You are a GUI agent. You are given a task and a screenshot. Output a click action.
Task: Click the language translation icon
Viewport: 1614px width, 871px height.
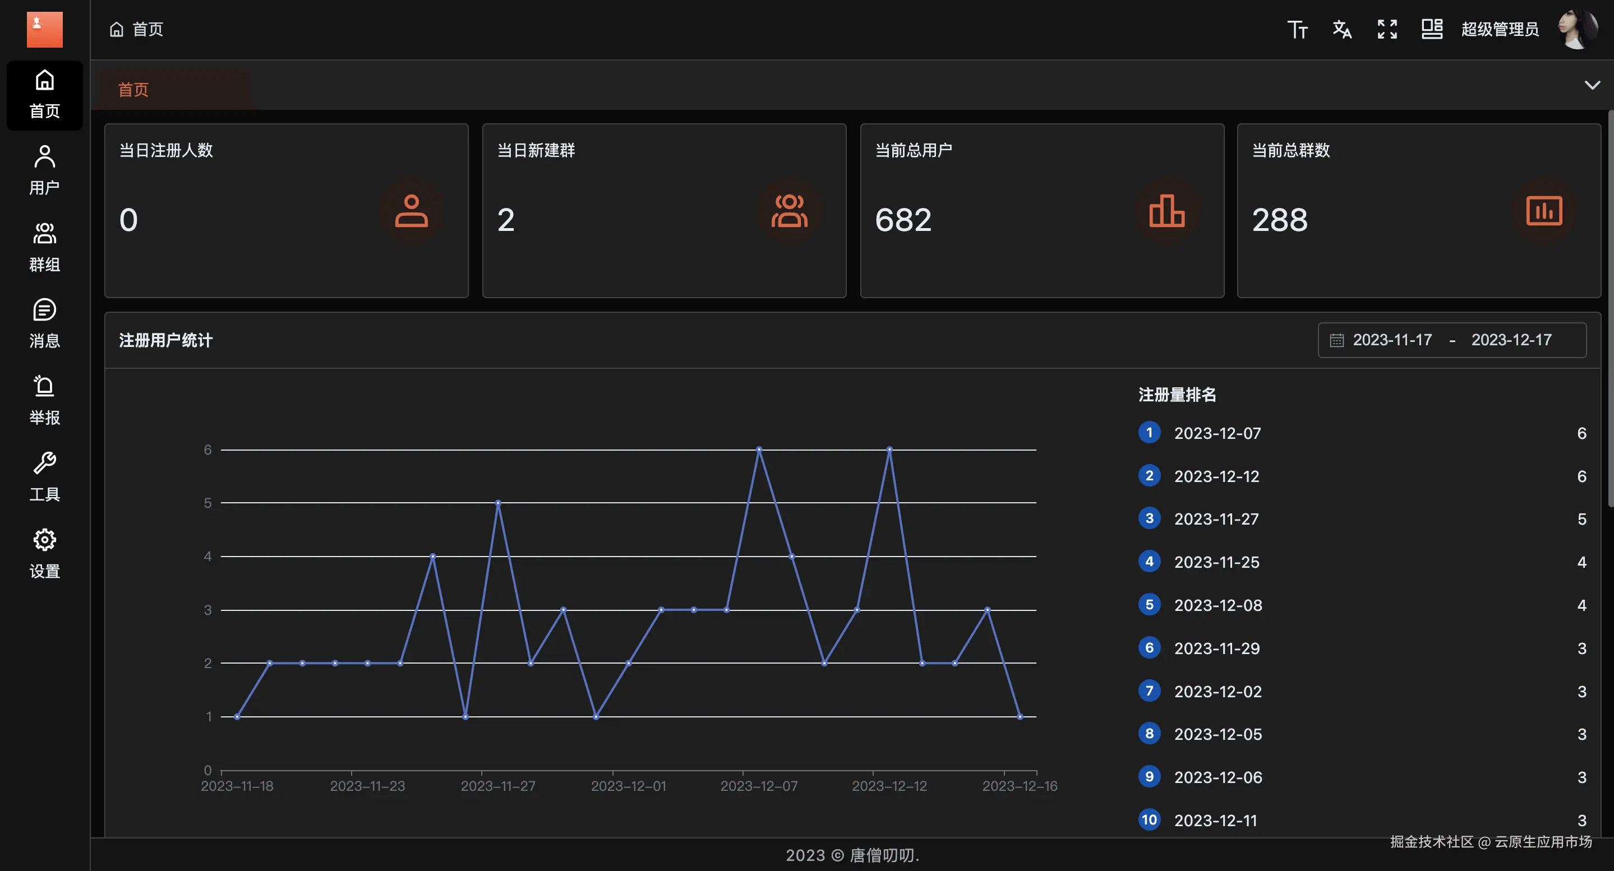tap(1341, 30)
